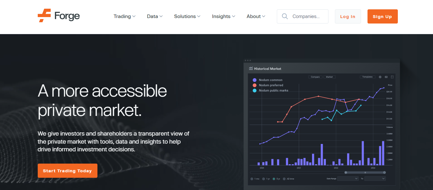Open the Insights menu

(223, 16)
